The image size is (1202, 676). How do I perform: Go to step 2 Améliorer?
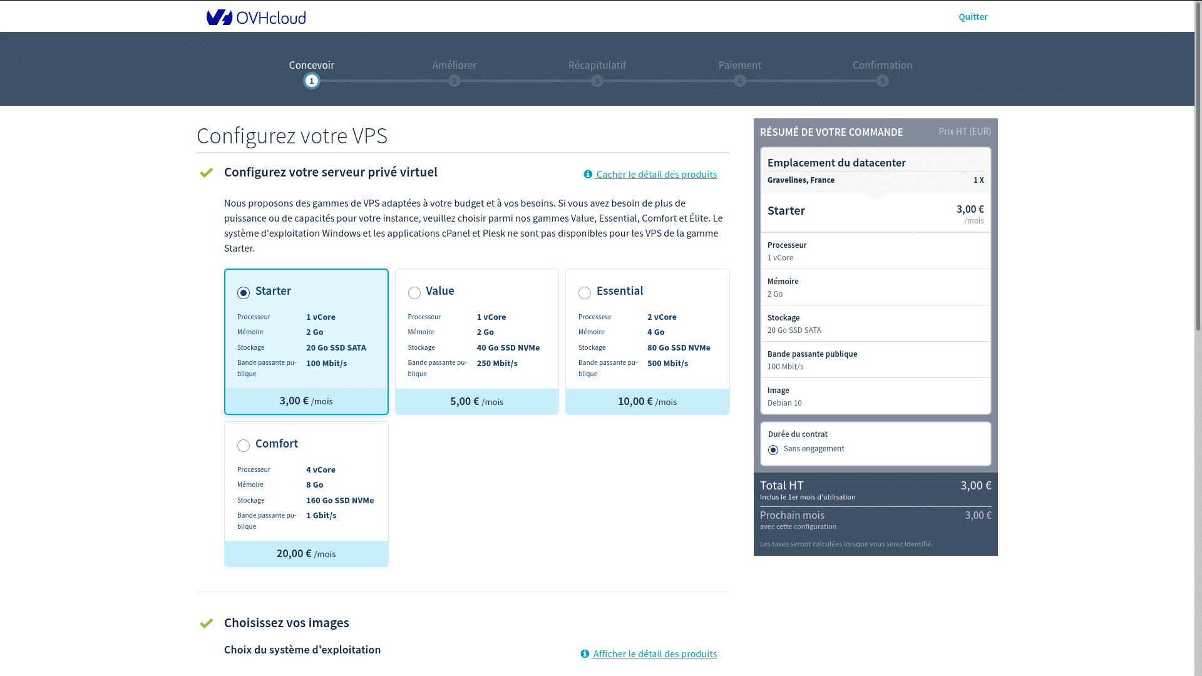(x=455, y=81)
